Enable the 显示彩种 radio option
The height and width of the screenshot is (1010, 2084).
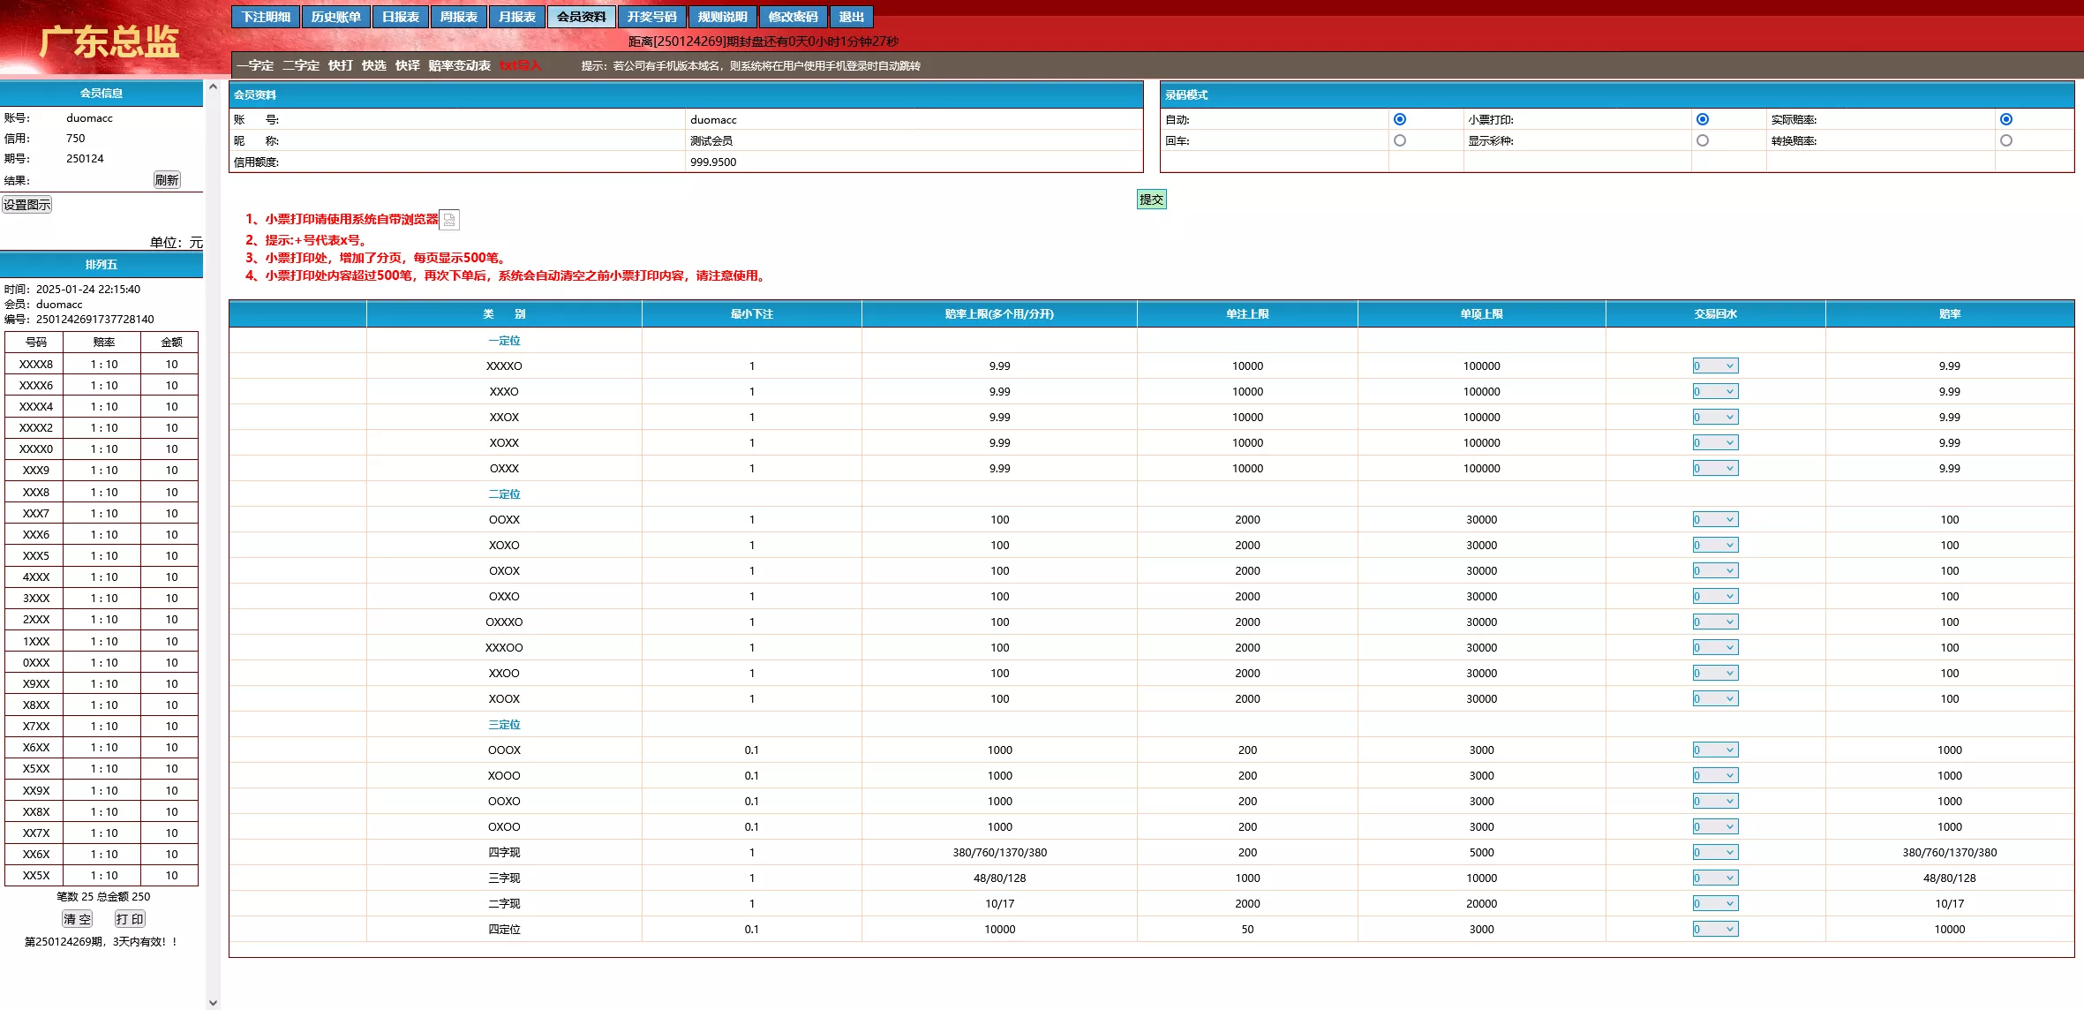(1703, 140)
